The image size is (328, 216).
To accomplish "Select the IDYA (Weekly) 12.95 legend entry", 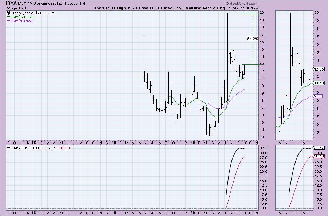I will click(x=33, y=13).
